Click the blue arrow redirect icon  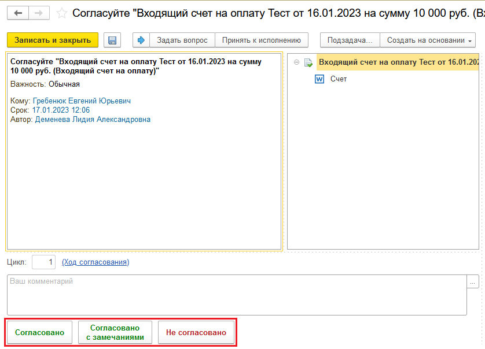(x=141, y=40)
